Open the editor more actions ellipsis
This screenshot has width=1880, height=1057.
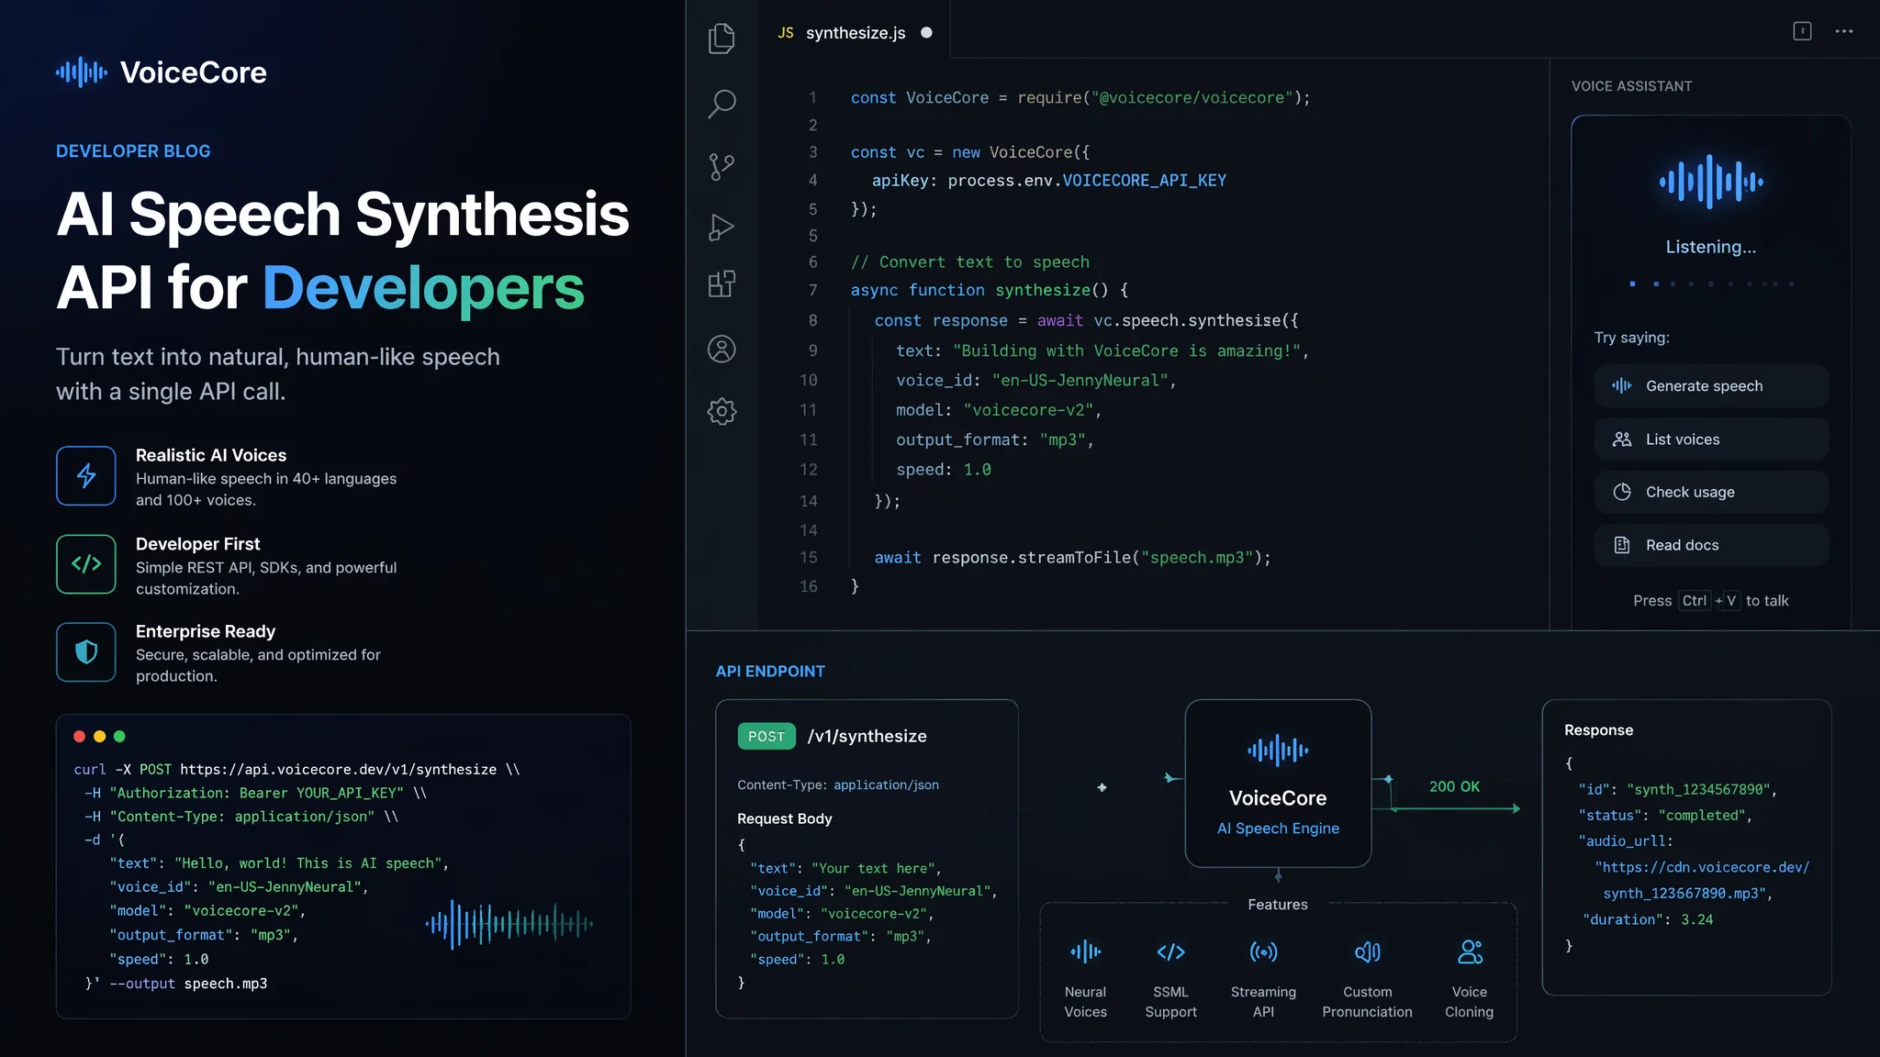[x=1844, y=31]
